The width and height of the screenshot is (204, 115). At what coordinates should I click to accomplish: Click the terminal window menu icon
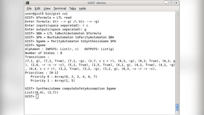27,3
